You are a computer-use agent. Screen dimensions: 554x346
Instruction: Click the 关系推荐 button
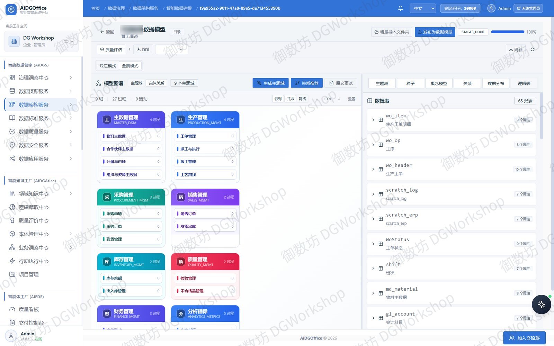click(x=307, y=83)
